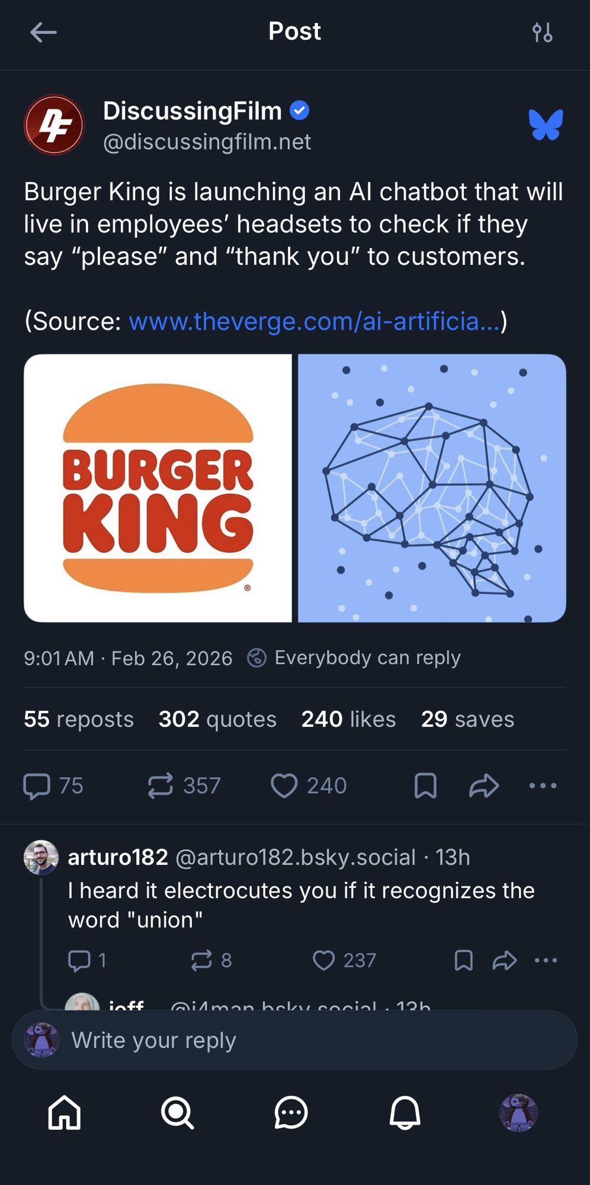Open more options on arturo182's reply
590x1185 pixels.
tap(546, 960)
